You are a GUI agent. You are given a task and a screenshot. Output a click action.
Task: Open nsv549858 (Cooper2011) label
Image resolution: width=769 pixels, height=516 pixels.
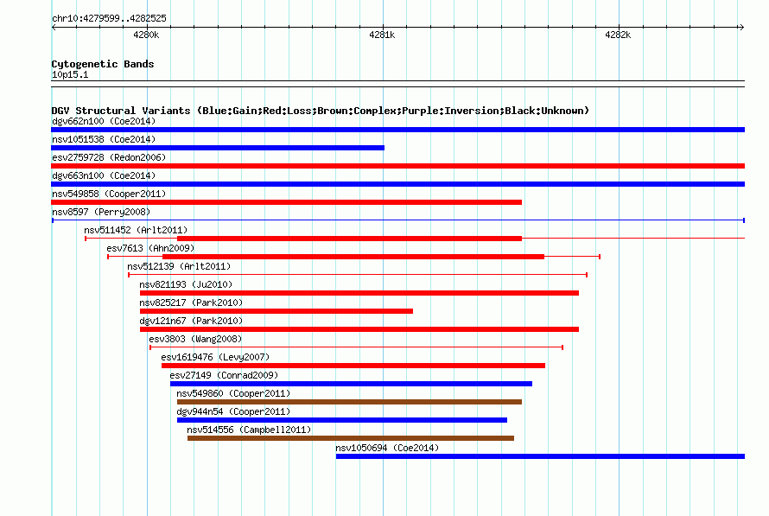[109, 194]
